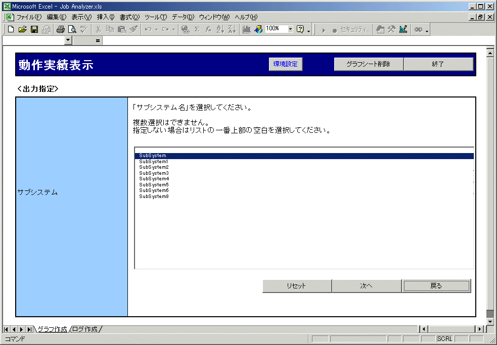Image resolution: width=497 pixels, height=345 pixels.
Task: Select SubSystem3 in the list
Action: (x=154, y=173)
